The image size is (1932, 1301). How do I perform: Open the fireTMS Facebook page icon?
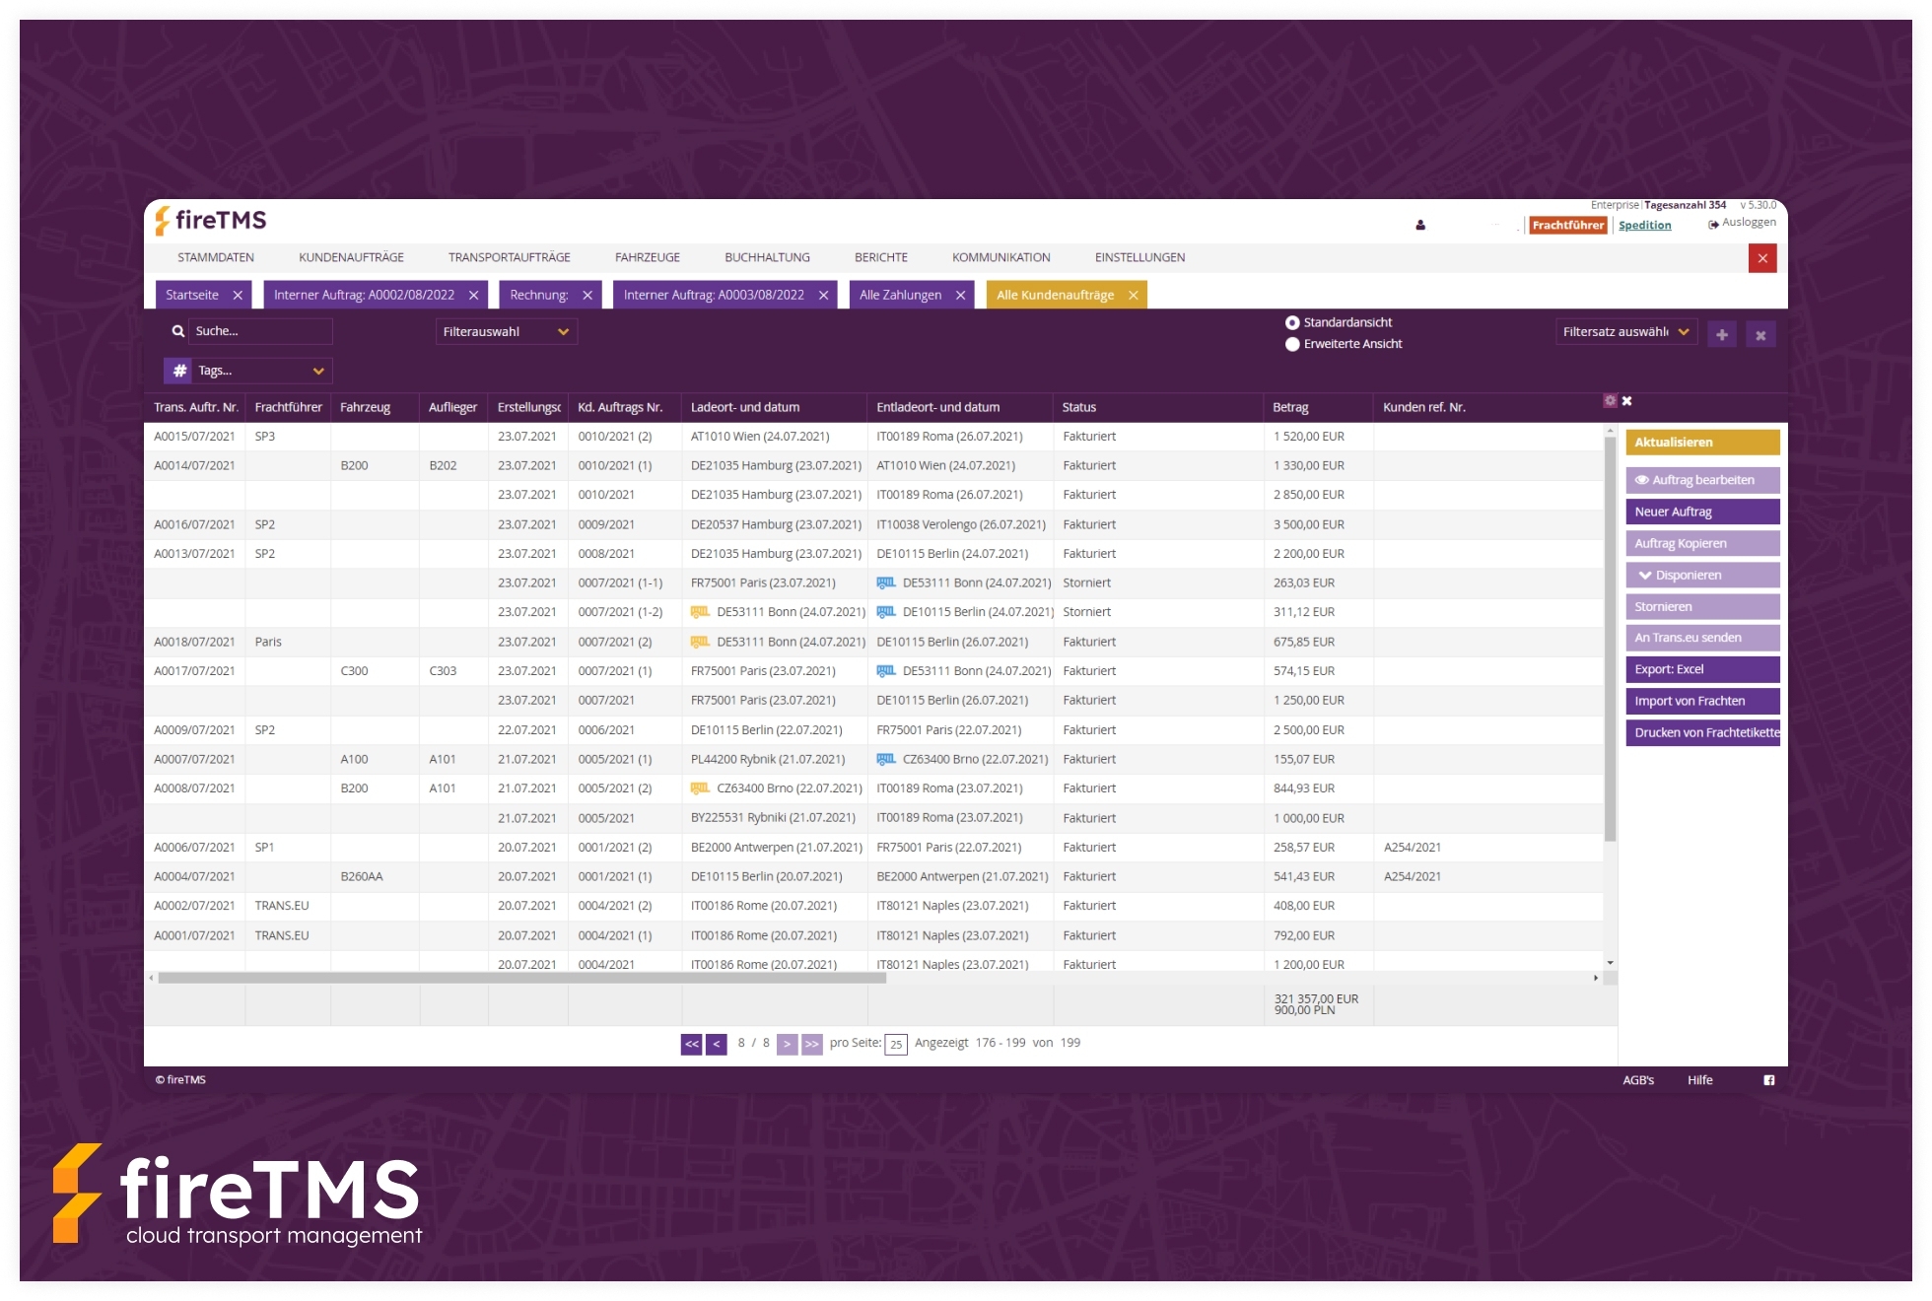[1769, 1080]
